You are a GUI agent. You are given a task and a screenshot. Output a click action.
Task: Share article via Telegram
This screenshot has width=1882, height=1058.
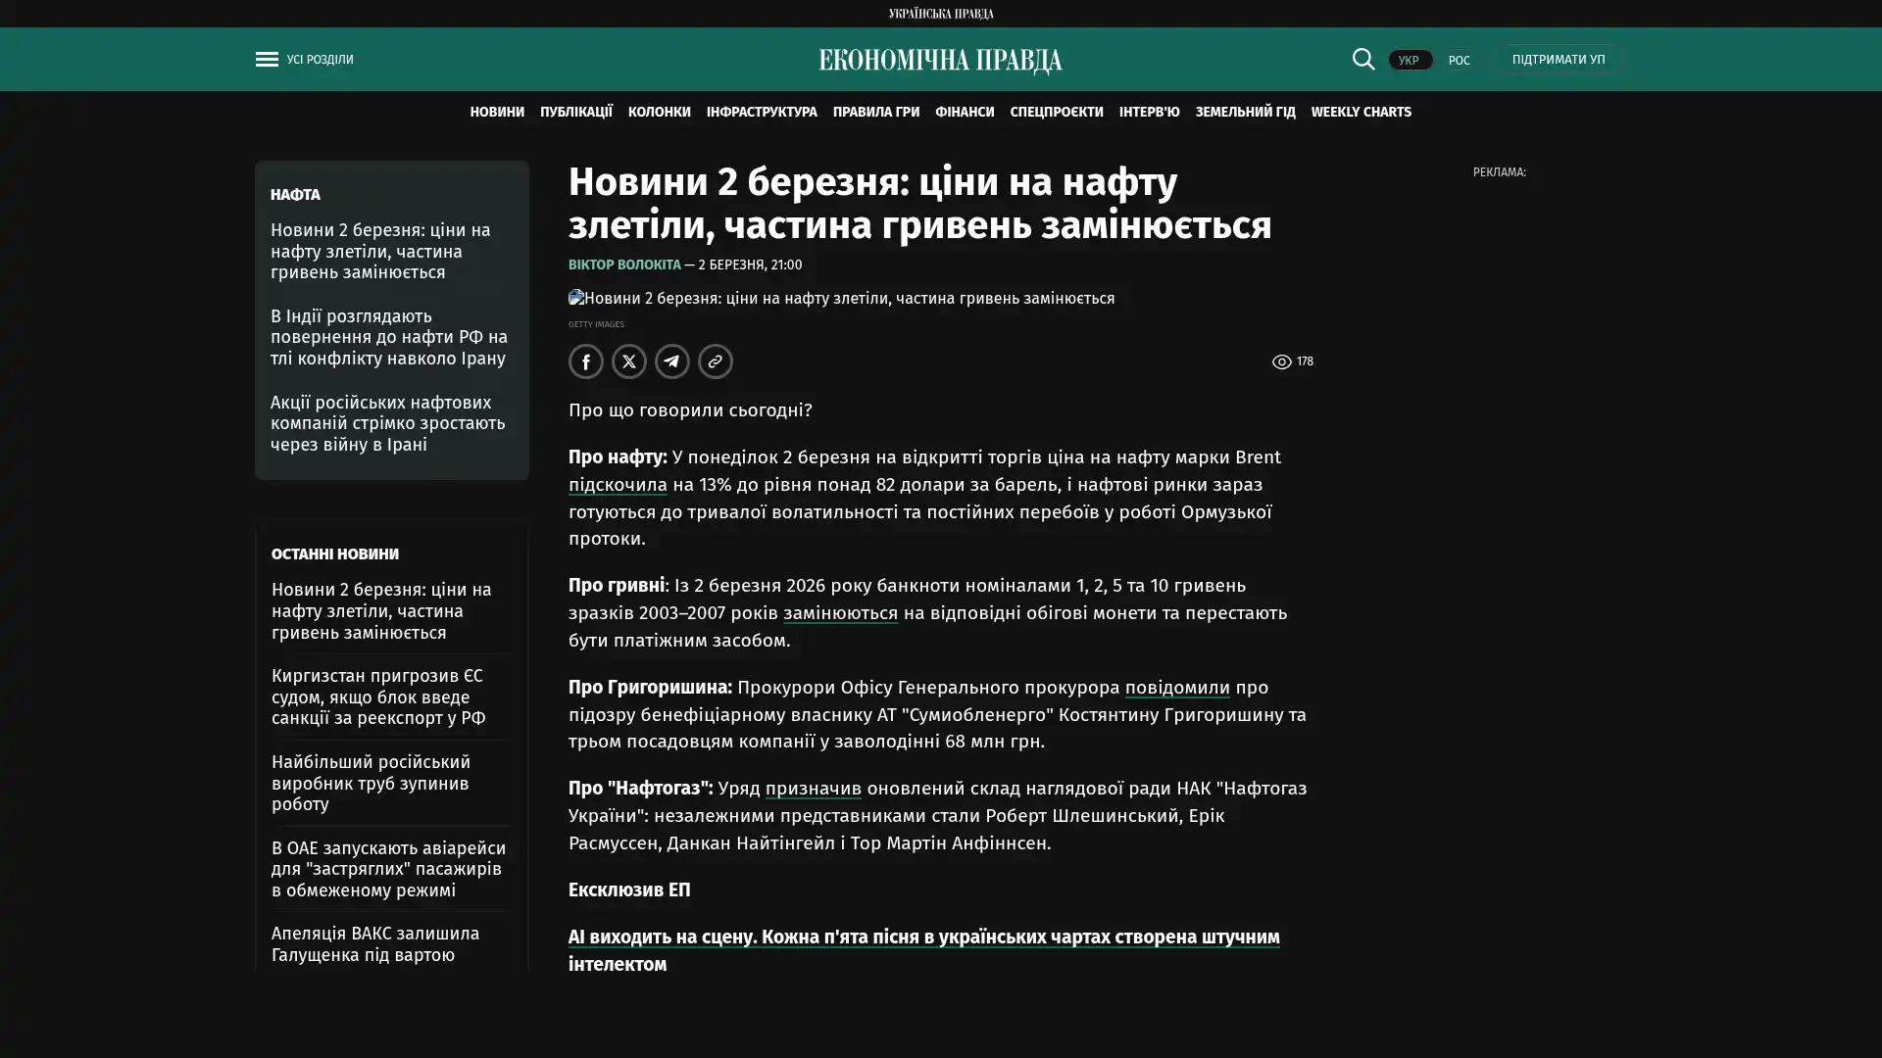click(x=672, y=361)
